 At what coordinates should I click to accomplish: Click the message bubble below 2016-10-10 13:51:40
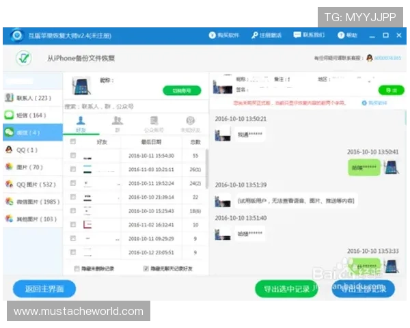249,234
